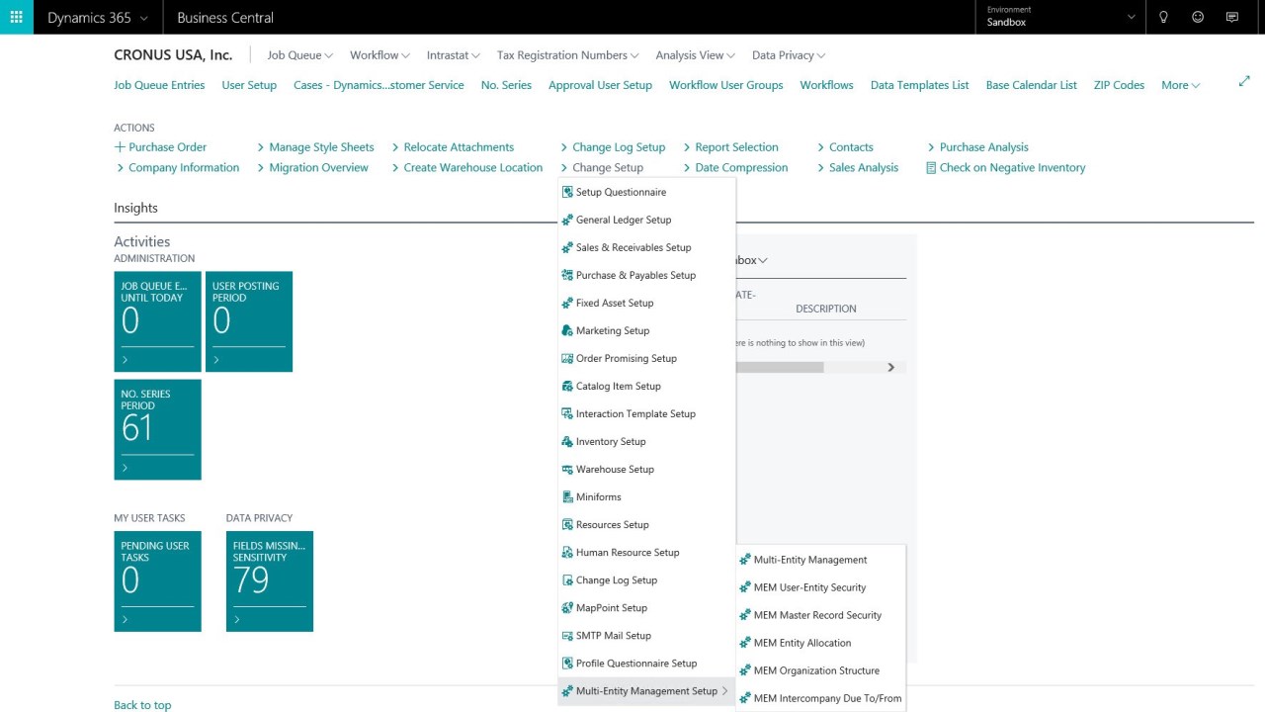Image resolution: width=1265 pixels, height=712 pixels.
Task: Click the Purchase Order action
Action: click(160, 147)
